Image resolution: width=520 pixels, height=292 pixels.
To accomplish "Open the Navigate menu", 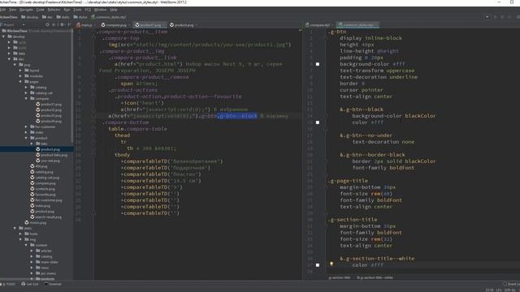I will pyautogui.click(x=26, y=10).
